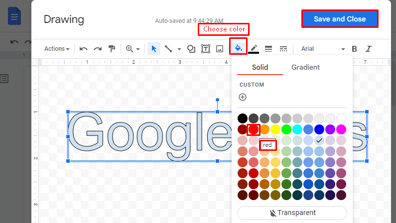Screen dimensions: 396x223
Task: Pick the red color swatch
Action: point(254,129)
